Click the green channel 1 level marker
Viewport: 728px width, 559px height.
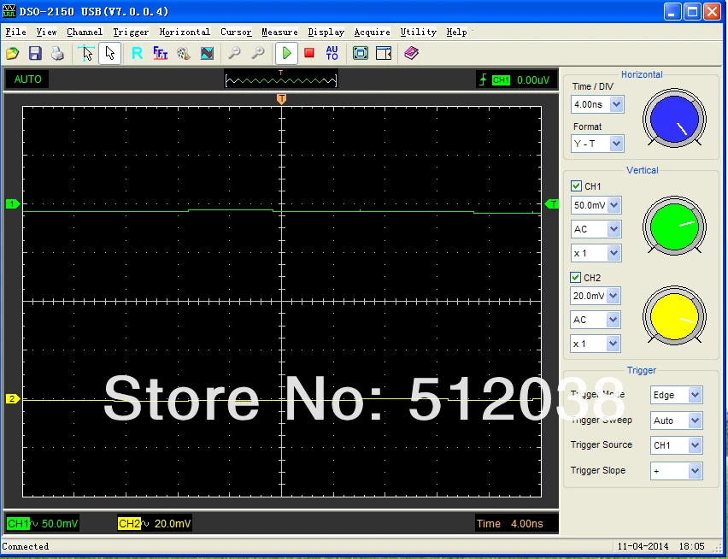pos(13,203)
